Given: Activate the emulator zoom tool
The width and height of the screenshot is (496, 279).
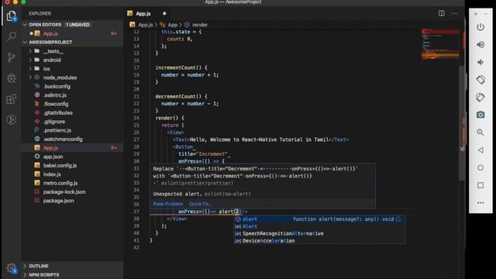Looking at the screenshot, I should (x=480, y=133).
